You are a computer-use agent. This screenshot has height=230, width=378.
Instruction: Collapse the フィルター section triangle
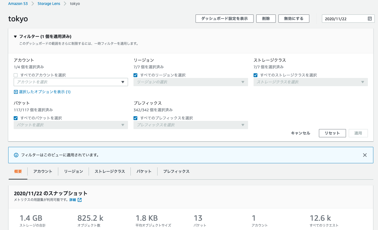(15, 36)
